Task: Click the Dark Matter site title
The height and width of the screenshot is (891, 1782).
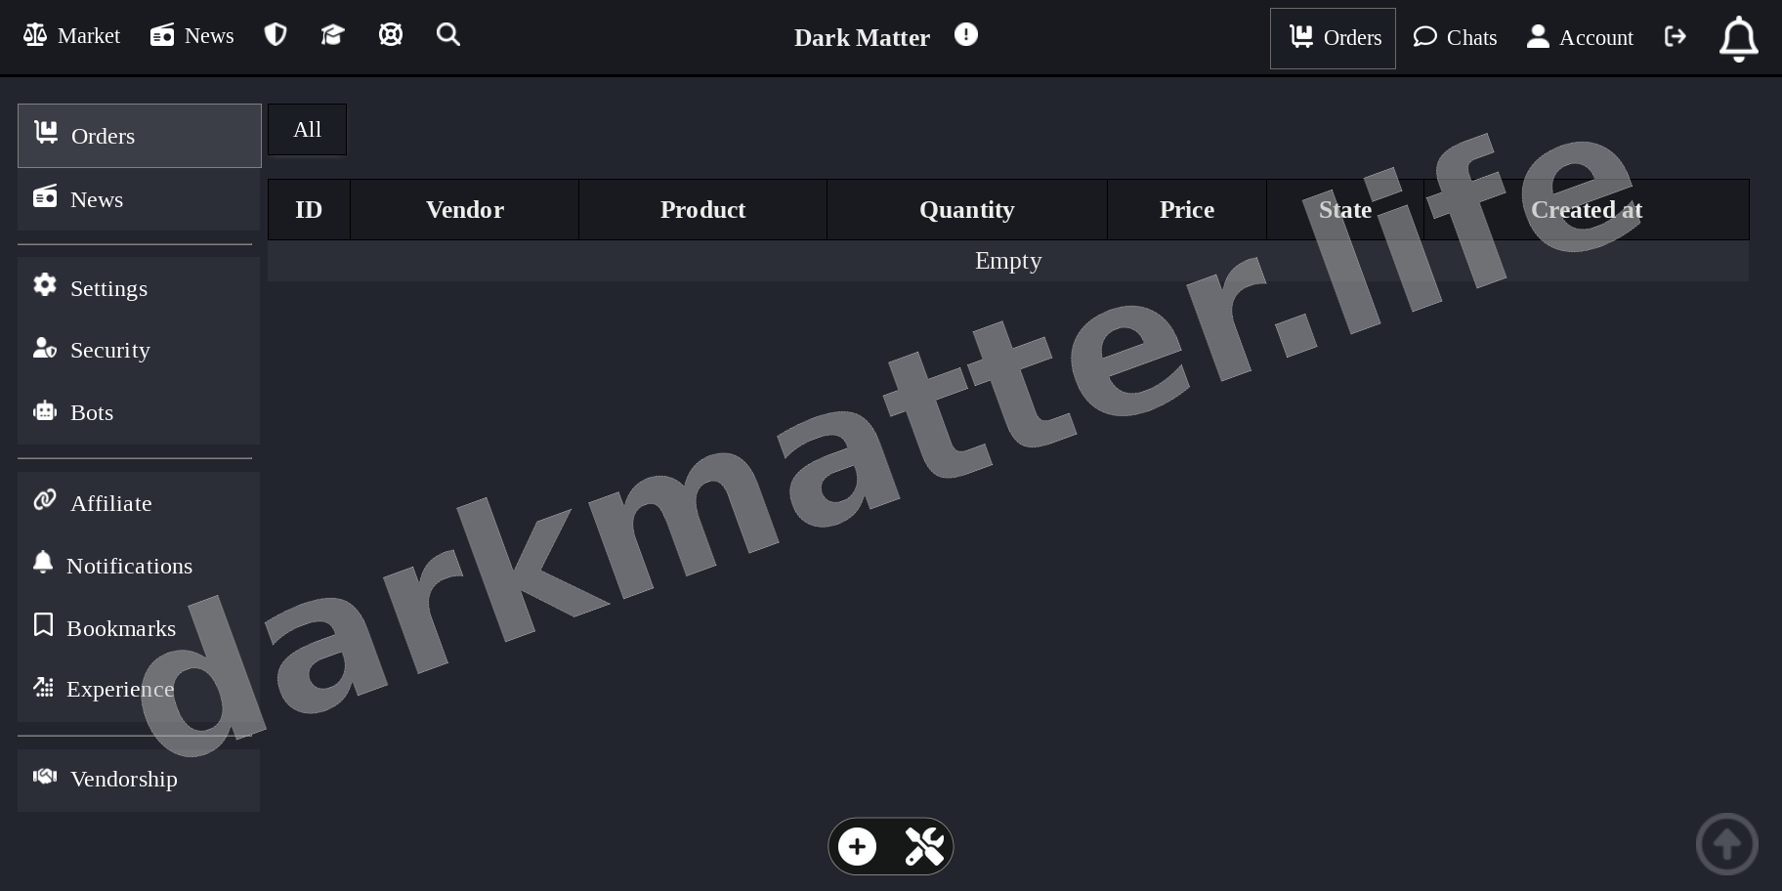Action: [x=862, y=37]
